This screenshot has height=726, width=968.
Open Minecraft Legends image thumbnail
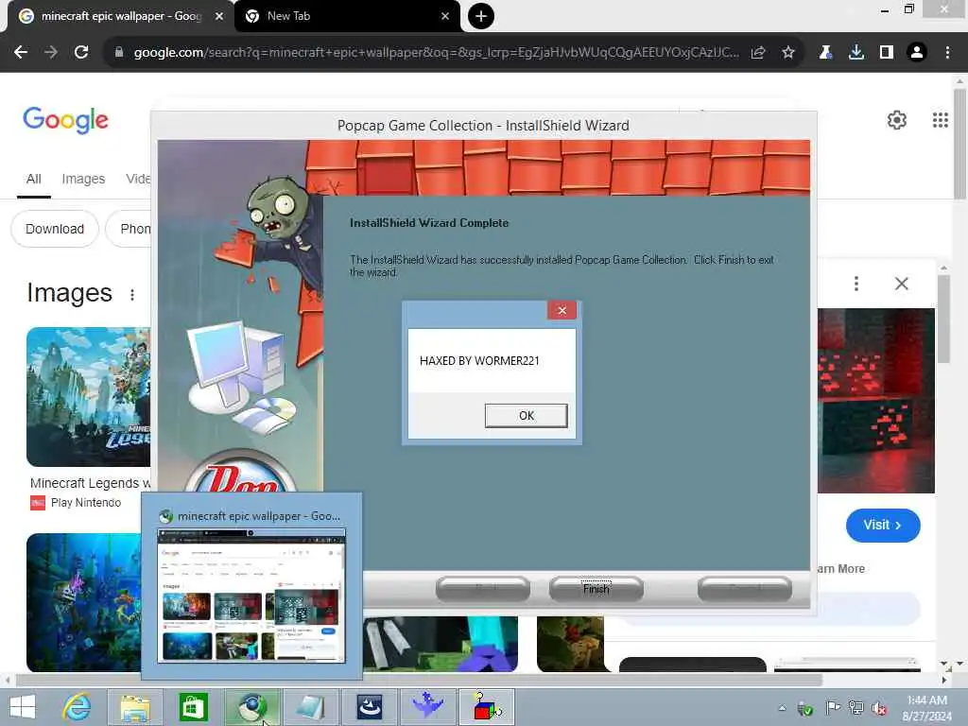click(88, 396)
